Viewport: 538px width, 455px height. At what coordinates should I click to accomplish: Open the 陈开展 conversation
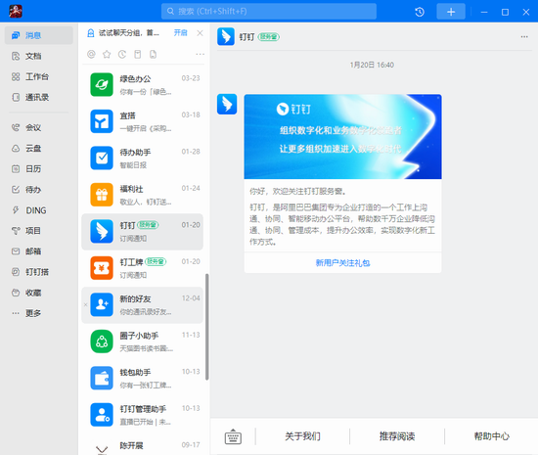tap(143, 445)
